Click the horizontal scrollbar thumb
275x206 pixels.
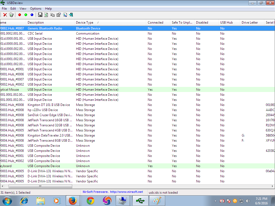[40, 186]
